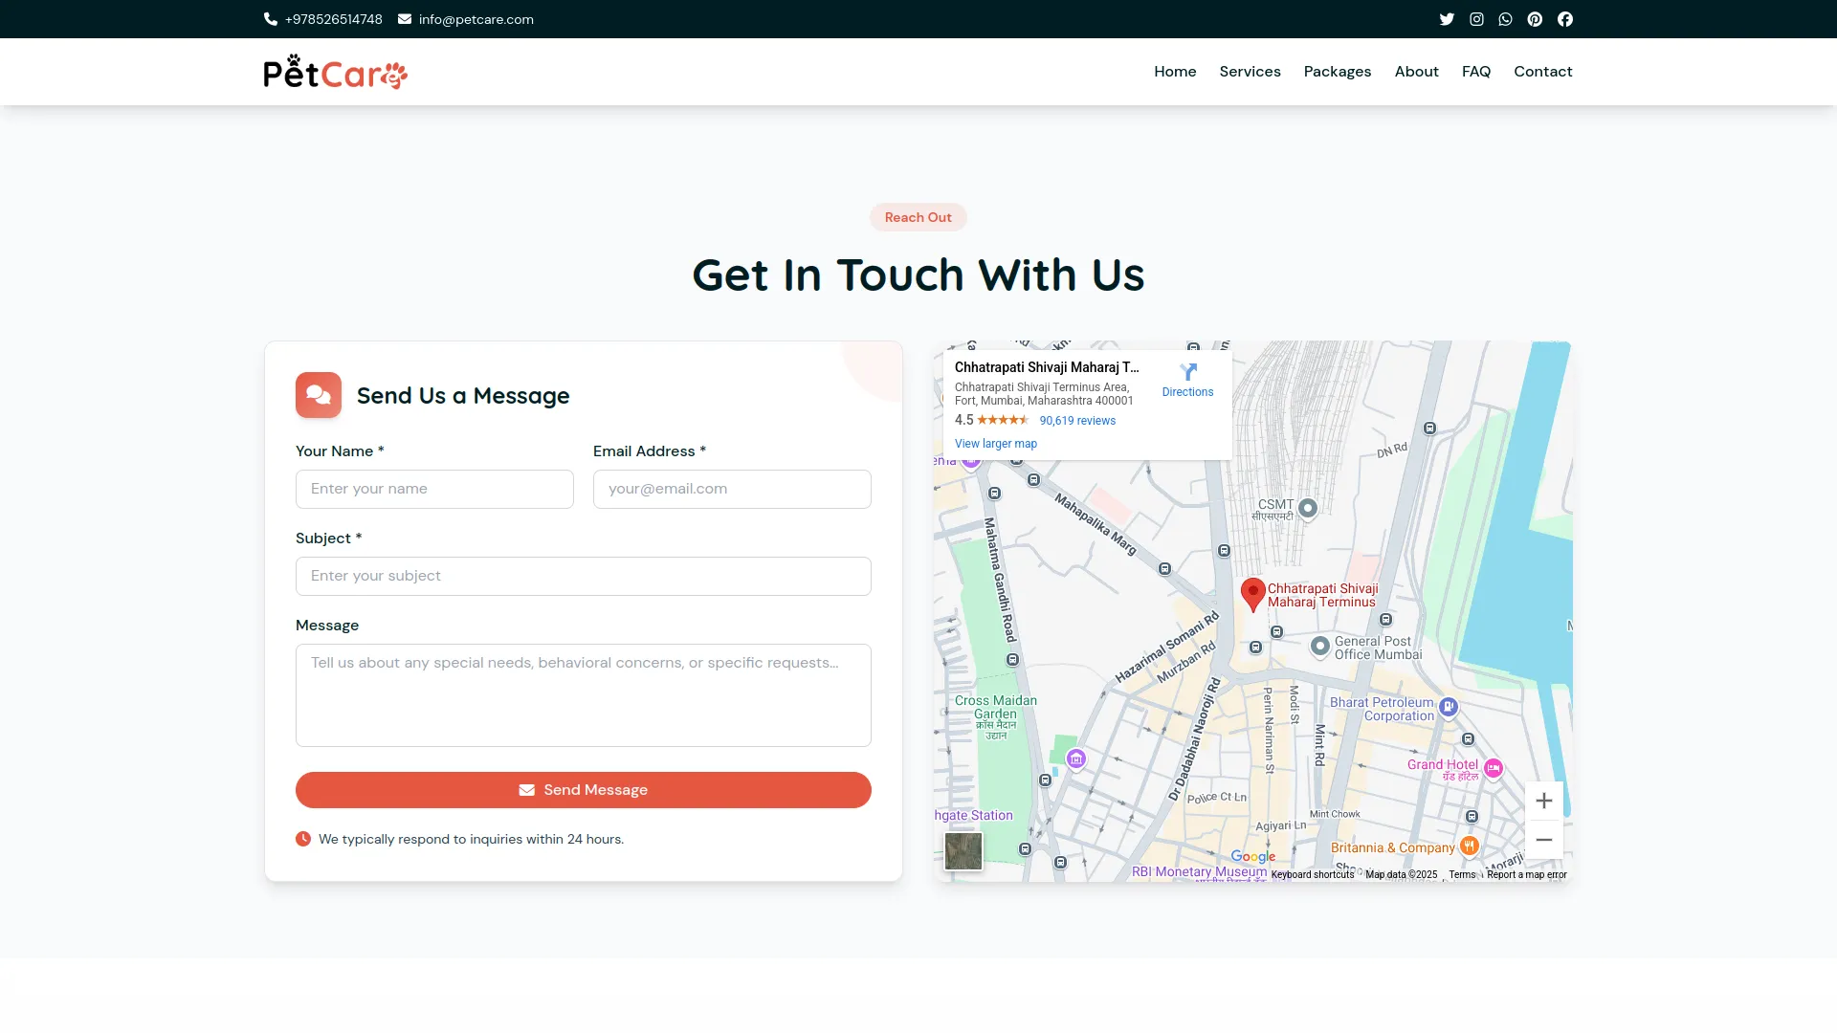
Task: Open the Instagram social icon
Action: click(x=1476, y=19)
